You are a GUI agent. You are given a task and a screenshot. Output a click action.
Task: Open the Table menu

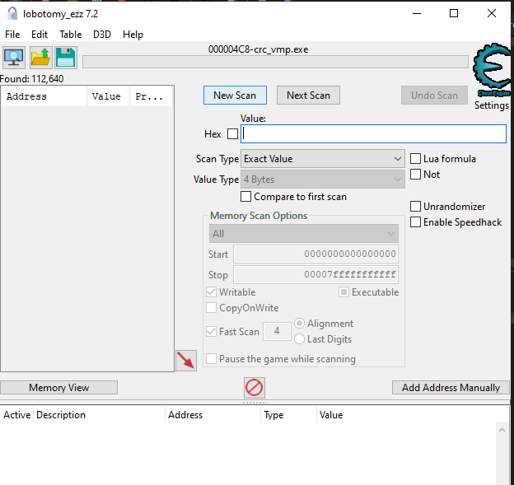pyautogui.click(x=71, y=35)
